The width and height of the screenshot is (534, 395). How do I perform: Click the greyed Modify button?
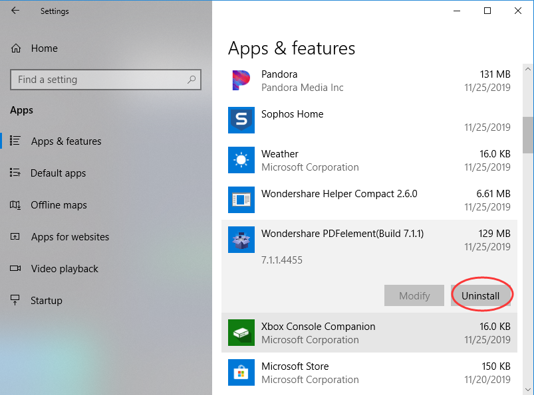[x=414, y=295]
